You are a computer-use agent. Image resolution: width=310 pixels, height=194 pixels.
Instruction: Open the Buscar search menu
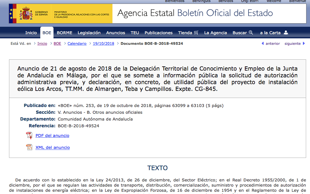pyautogui.click(x=240, y=33)
